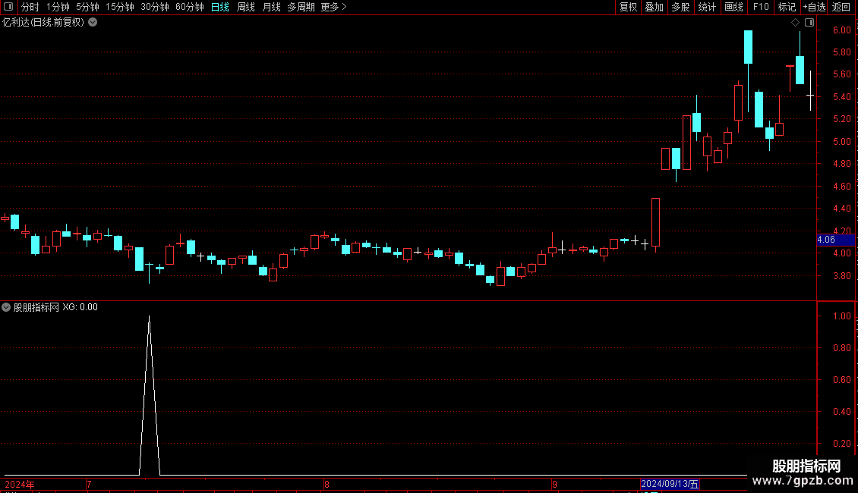
Task: Expand the 股朋指标网 indicator dropdown
Action: pyautogui.click(x=6, y=307)
